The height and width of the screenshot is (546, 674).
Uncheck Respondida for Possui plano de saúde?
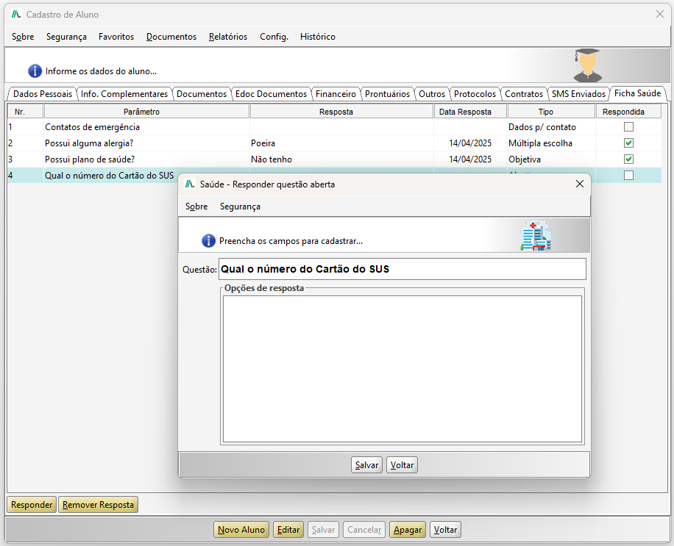pyautogui.click(x=628, y=159)
